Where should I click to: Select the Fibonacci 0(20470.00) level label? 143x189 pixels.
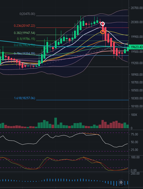[27, 14]
